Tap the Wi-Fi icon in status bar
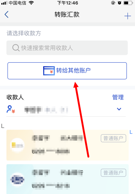135x194 pixels. (31, 3)
